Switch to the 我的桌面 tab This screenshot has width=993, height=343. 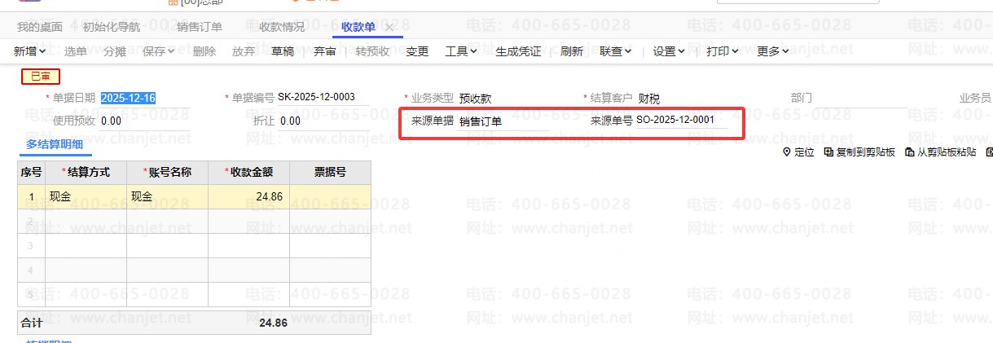pos(40,27)
